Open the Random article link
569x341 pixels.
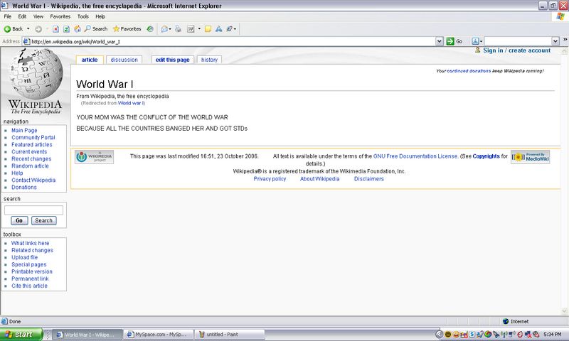coord(30,166)
